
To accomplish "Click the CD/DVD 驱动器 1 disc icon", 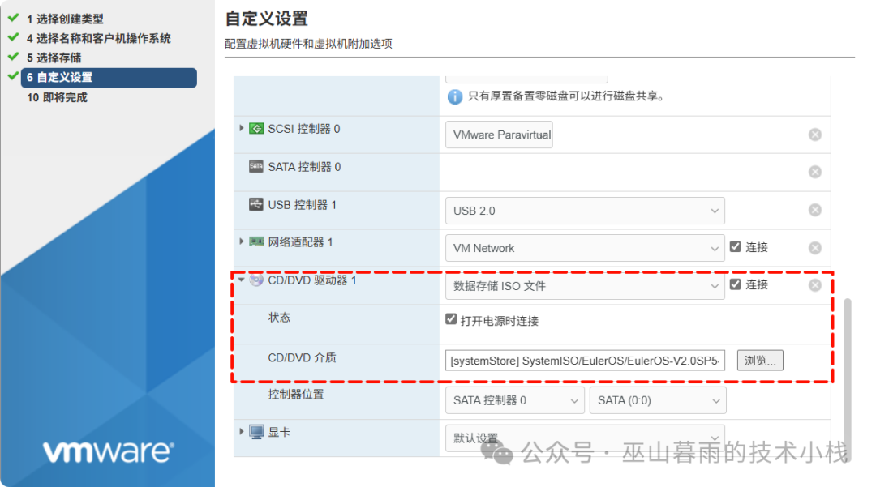I will [x=255, y=280].
